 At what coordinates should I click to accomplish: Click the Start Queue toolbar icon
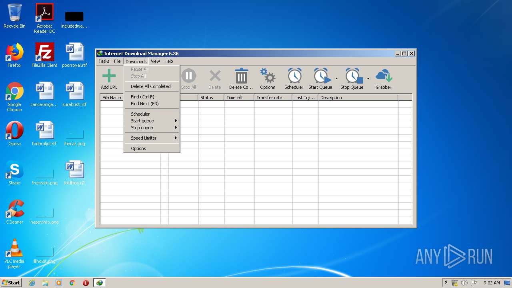320,79
